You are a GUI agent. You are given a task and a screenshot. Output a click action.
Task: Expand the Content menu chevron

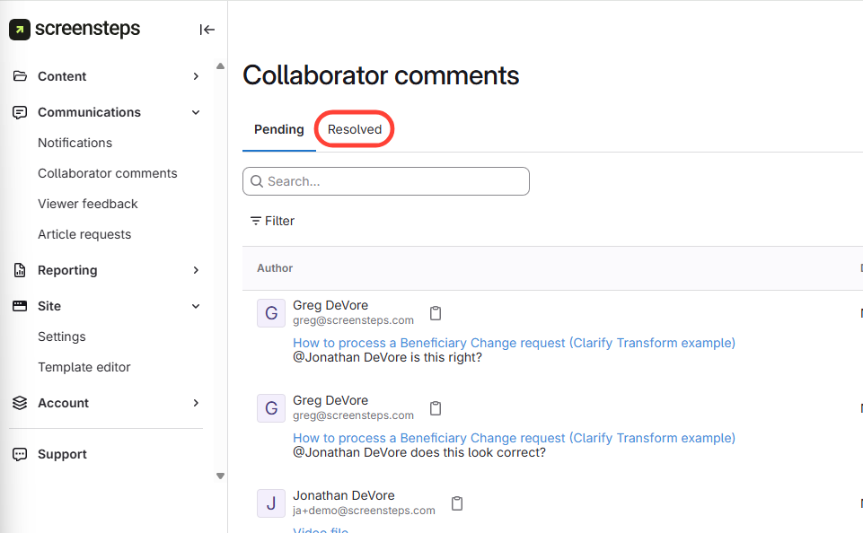point(196,76)
